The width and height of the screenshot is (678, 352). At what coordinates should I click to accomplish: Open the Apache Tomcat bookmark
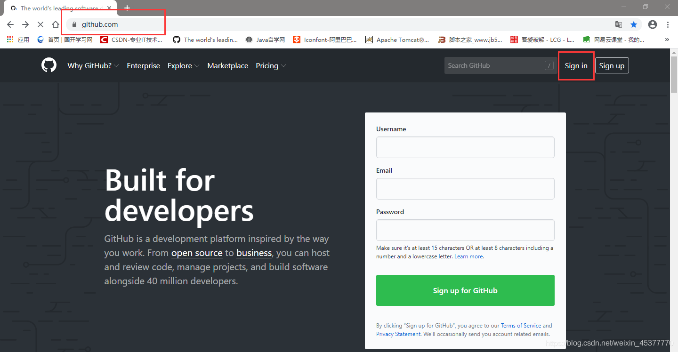(397, 40)
